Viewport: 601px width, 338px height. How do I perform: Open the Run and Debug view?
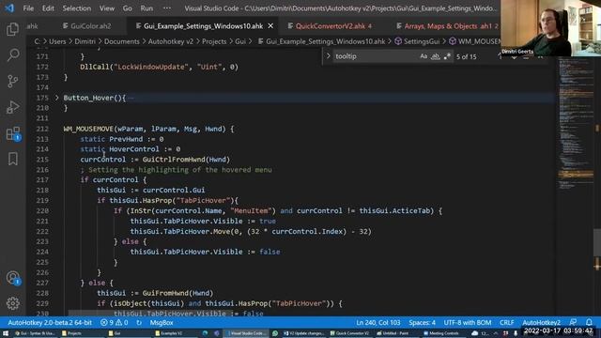pyautogui.click(x=12, y=107)
